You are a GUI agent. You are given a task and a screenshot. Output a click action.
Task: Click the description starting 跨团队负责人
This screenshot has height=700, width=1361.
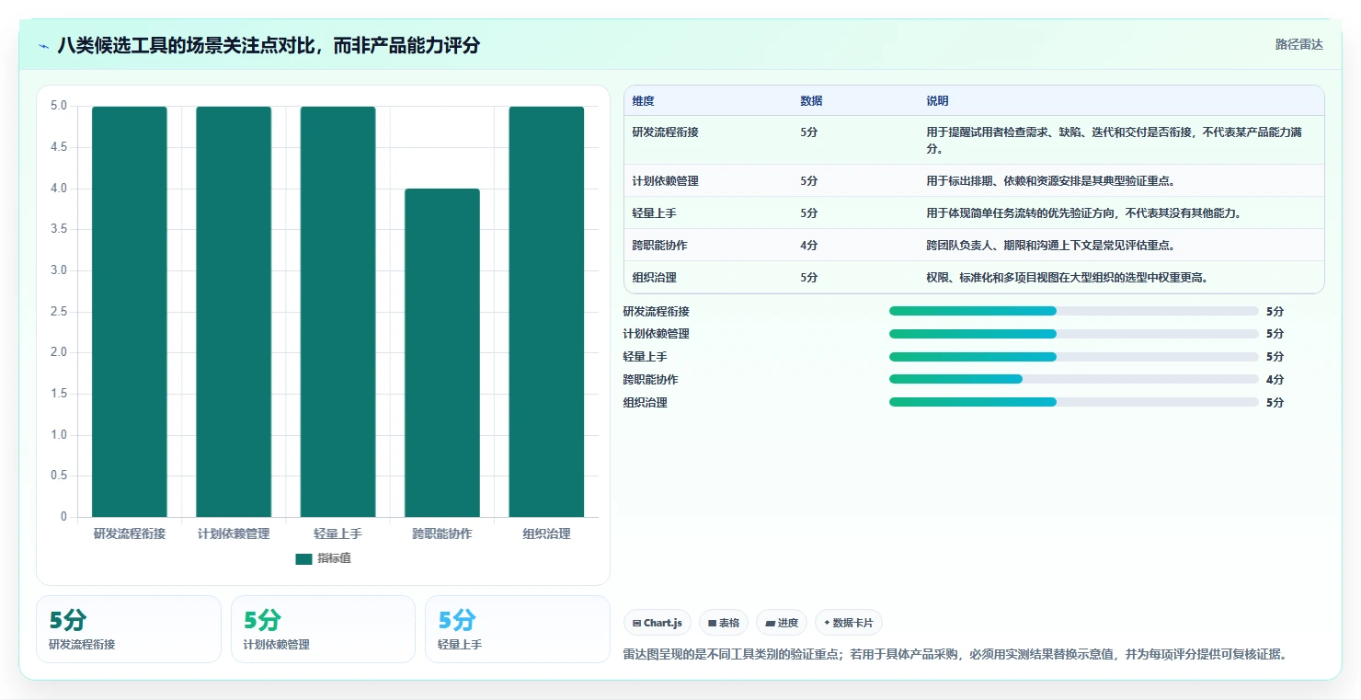pyautogui.click(x=1050, y=246)
